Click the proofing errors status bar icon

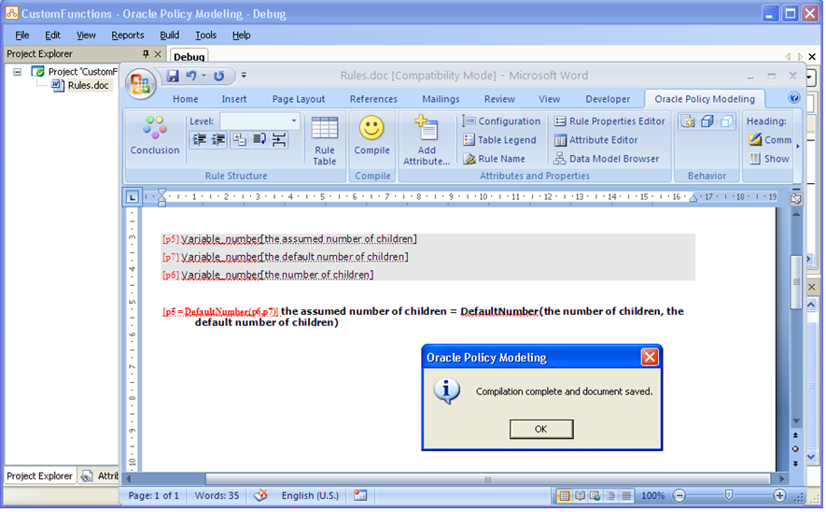(x=260, y=496)
